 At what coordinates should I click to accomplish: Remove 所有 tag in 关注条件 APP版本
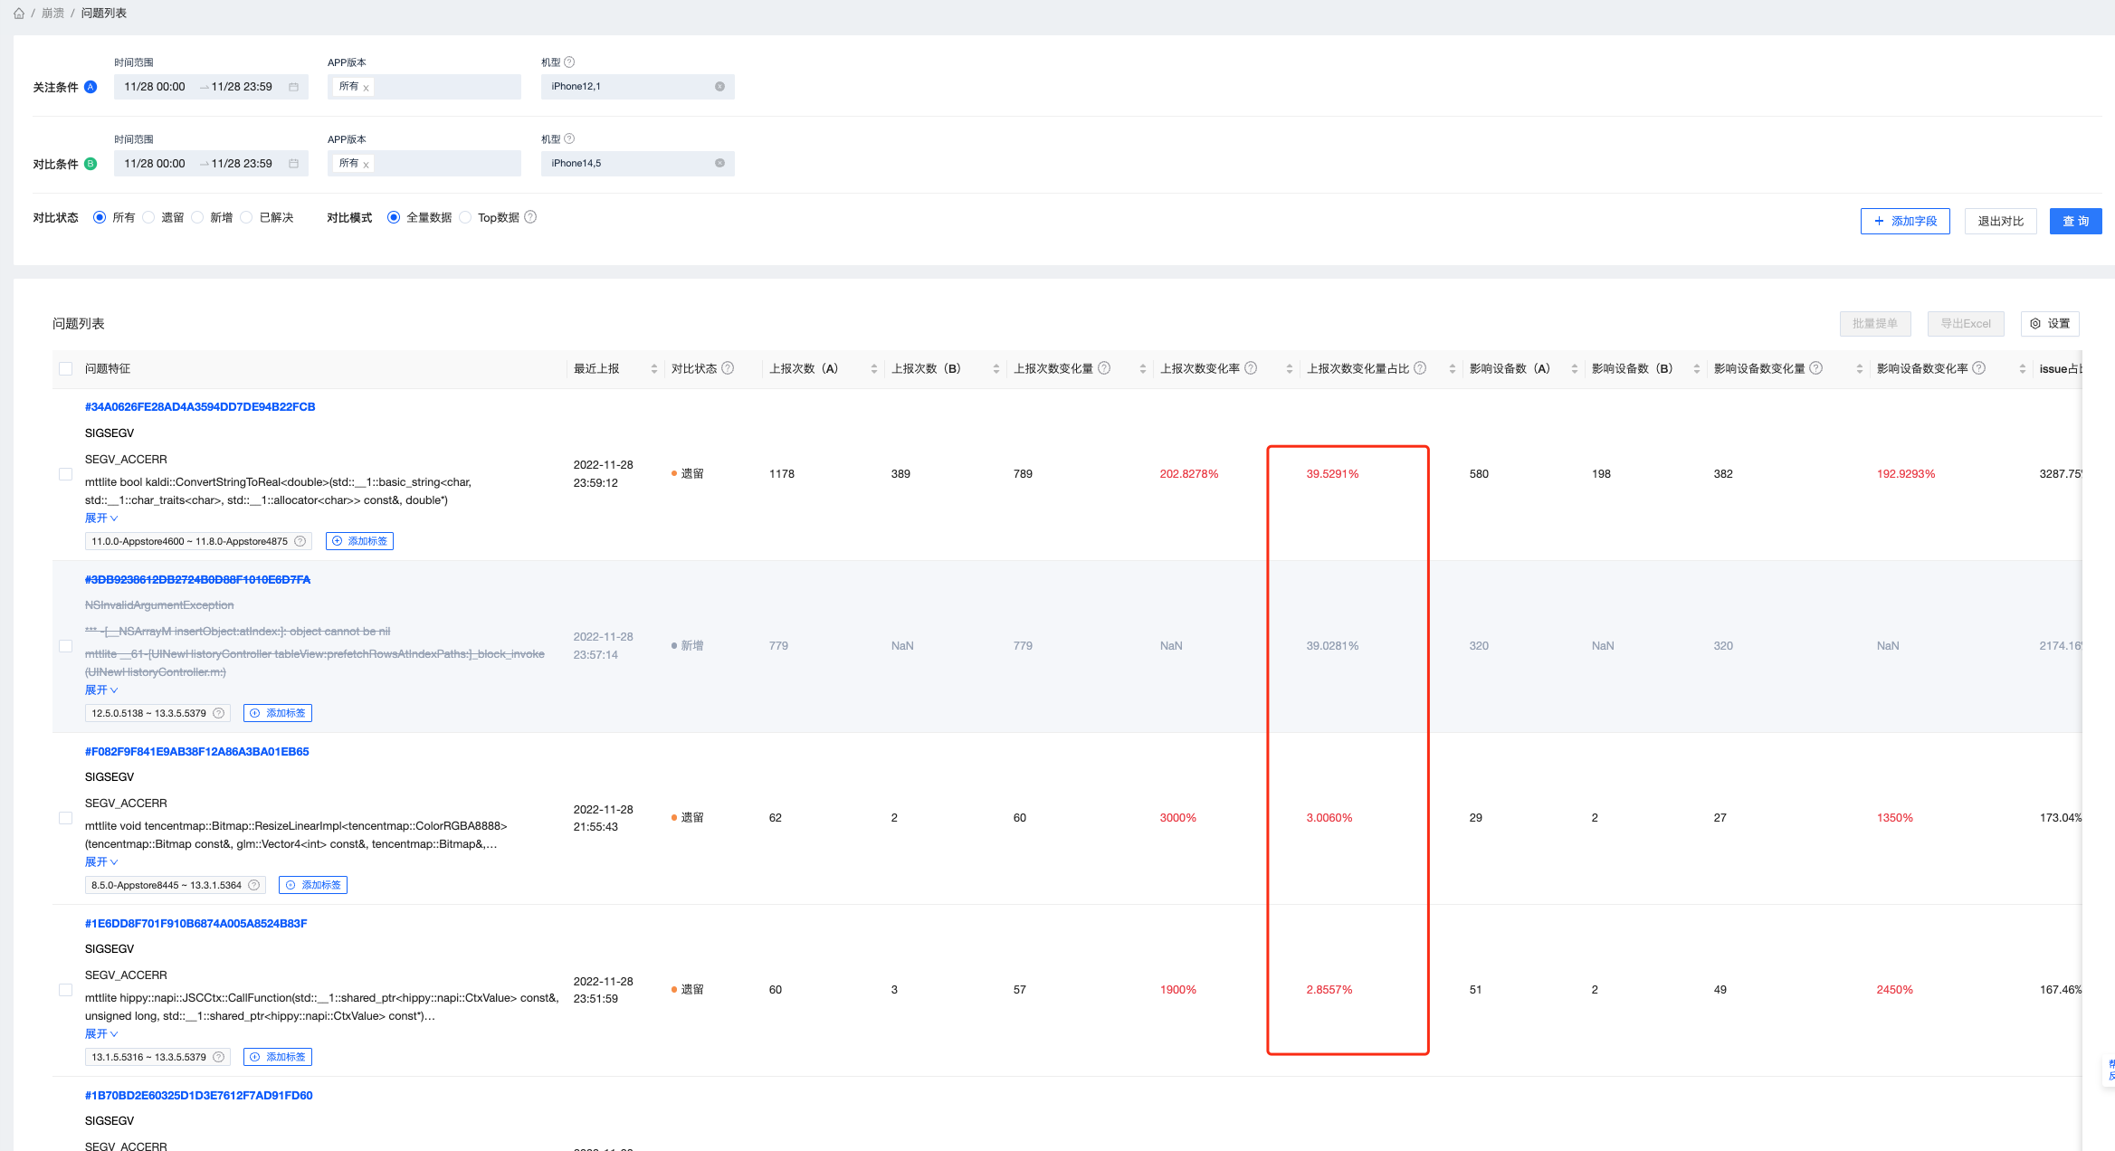pos(366,88)
